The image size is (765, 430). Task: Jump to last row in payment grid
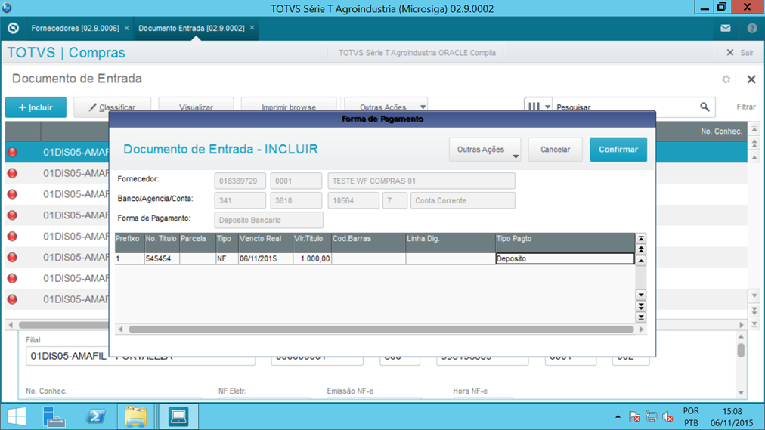tap(641, 317)
